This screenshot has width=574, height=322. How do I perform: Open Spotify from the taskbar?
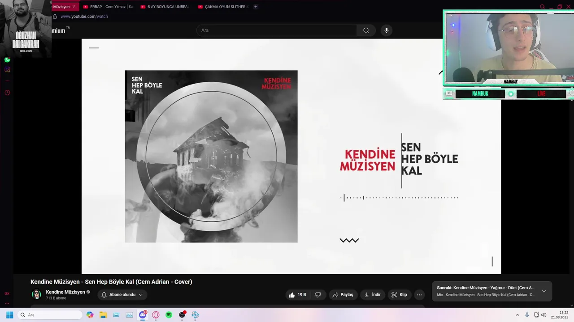click(x=169, y=315)
